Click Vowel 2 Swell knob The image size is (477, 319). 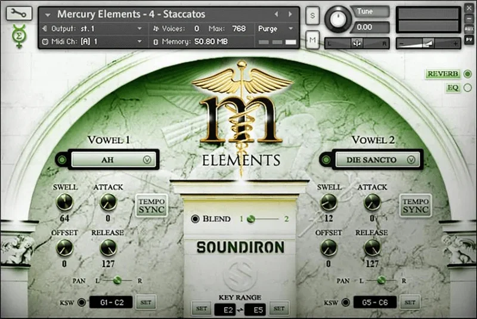tap(329, 202)
